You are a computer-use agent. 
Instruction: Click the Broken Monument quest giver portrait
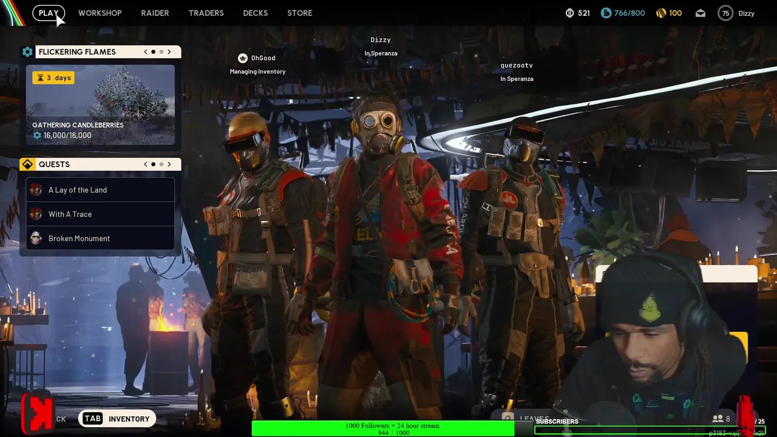(36, 239)
